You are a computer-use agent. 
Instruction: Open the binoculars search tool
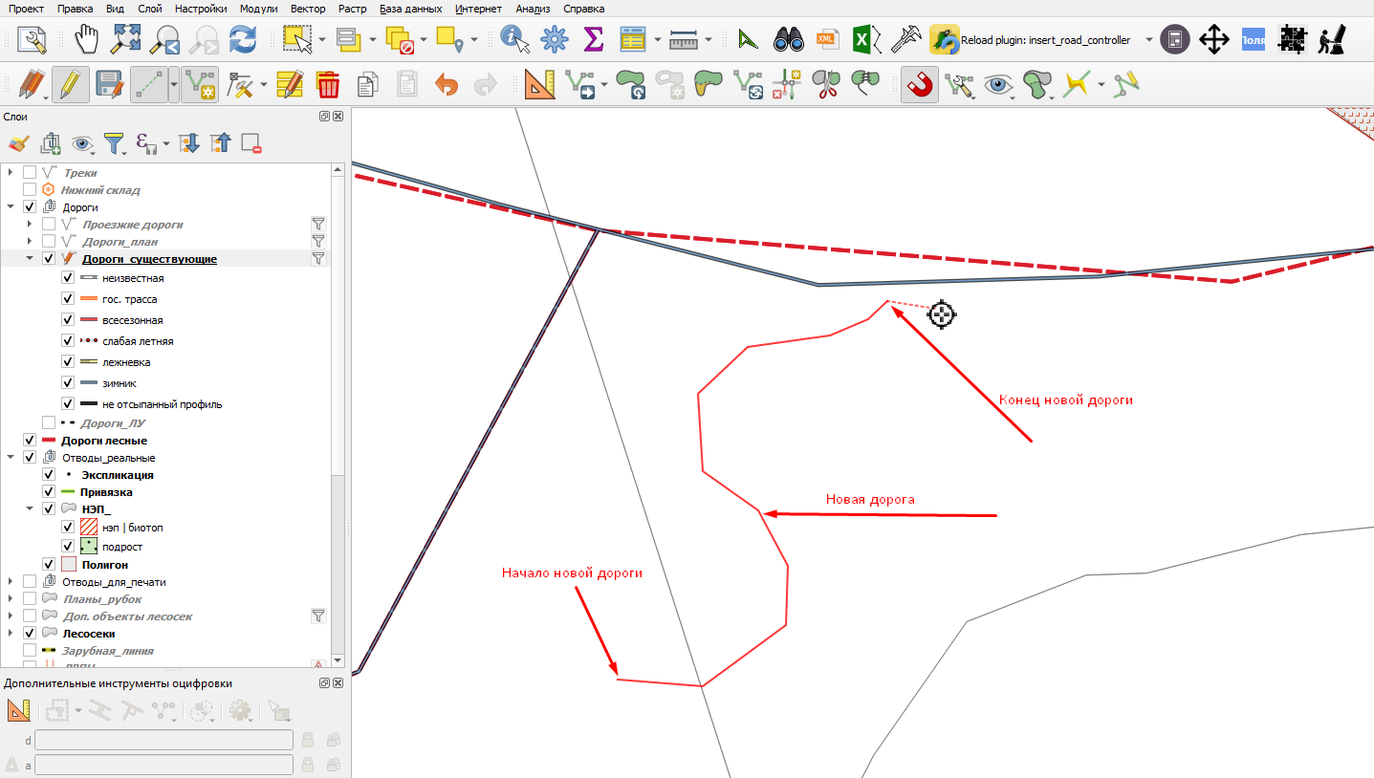[789, 40]
